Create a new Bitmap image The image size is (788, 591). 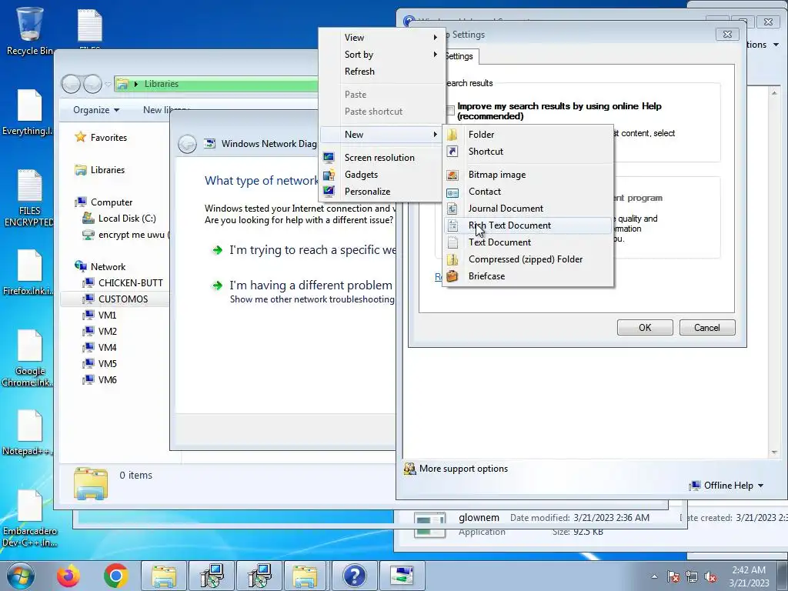[528, 175]
